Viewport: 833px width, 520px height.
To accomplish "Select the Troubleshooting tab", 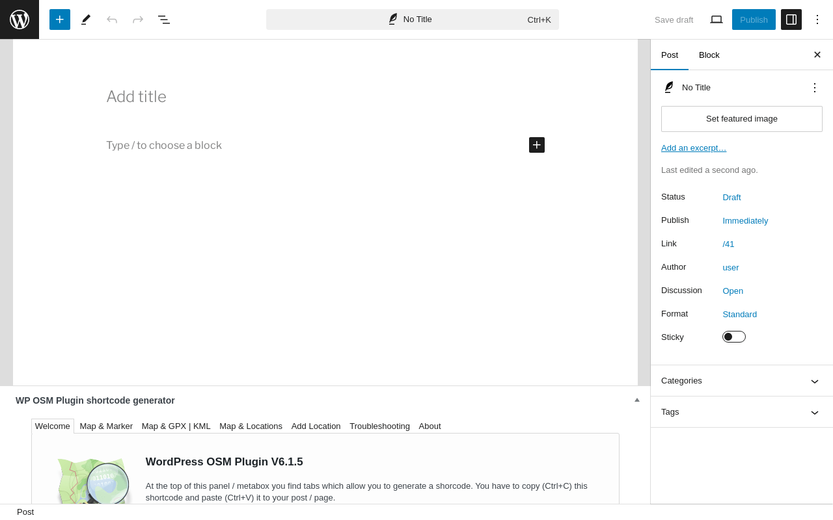I will click(379, 426).
